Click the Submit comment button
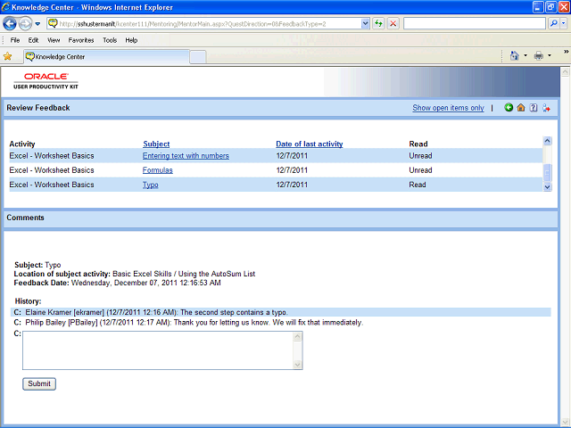Image resolution: width=571 pixels, height=428 pixels. pyautogui.click(x=39, y=383)
